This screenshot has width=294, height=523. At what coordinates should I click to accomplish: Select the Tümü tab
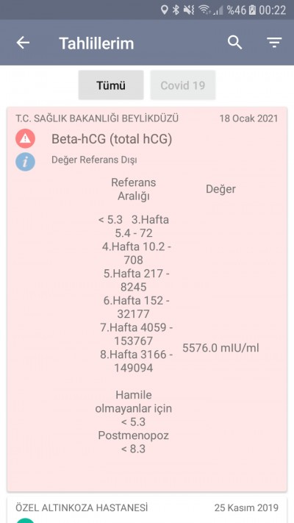click(x=111, y=85)
